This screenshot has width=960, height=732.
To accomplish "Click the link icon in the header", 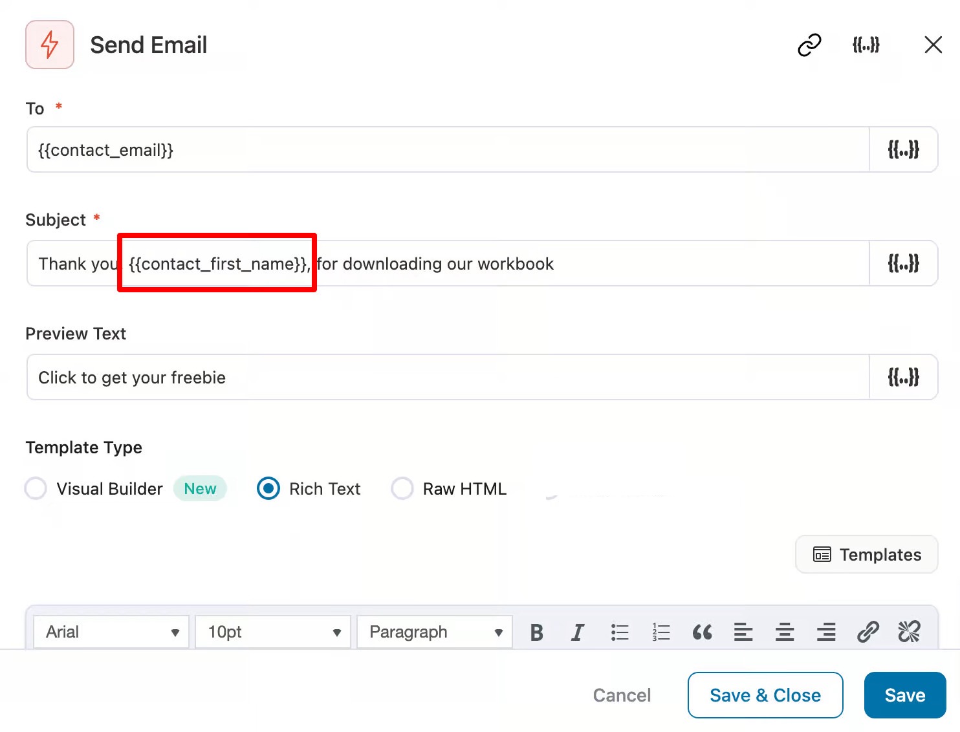I will (x=809, y=45).
